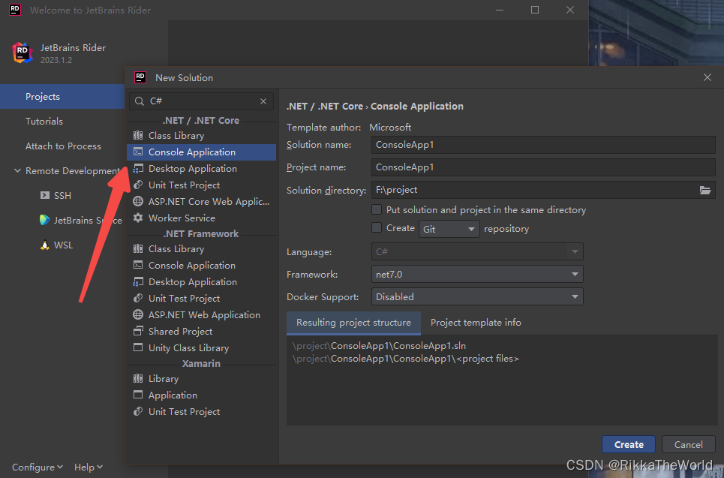Click the Xamarin Library icon

click(137, 378)
